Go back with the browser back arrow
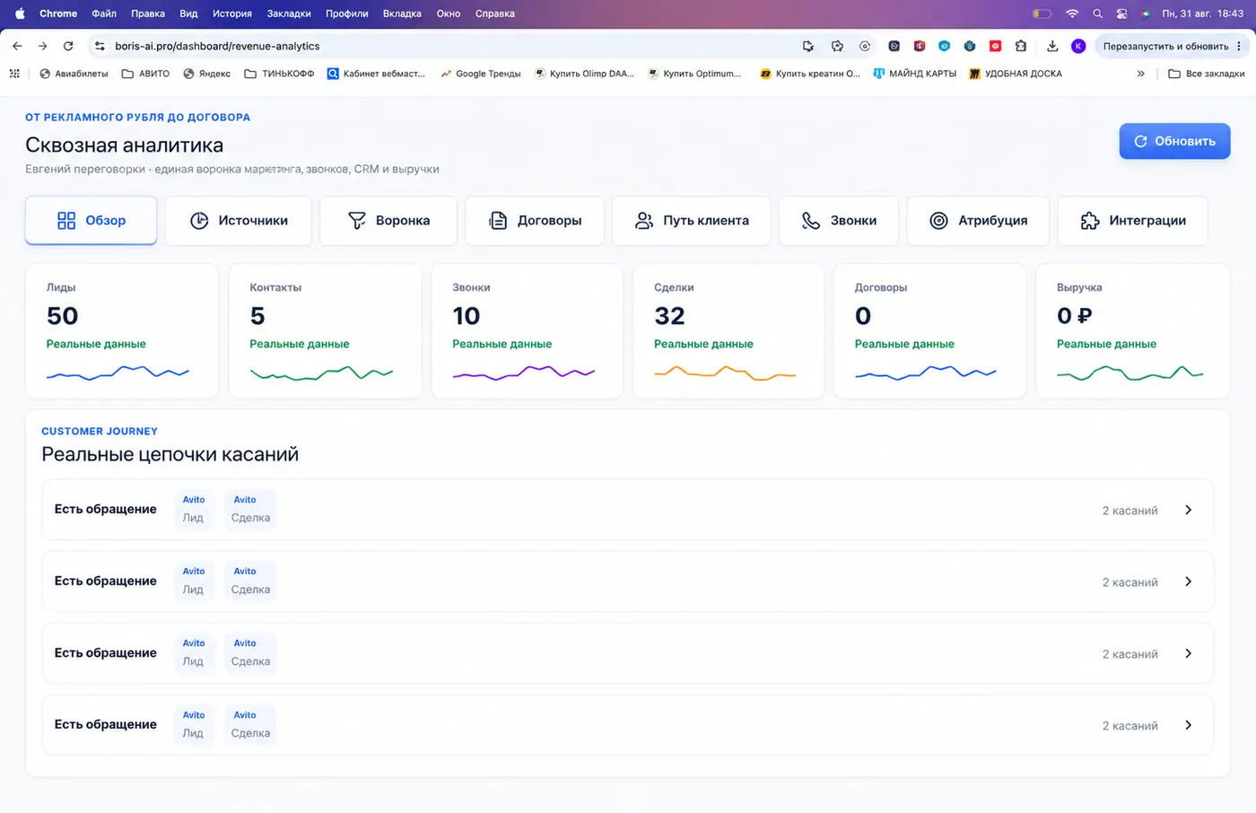The height and width of the screenshot is (813, 1256). click(17, 46)
